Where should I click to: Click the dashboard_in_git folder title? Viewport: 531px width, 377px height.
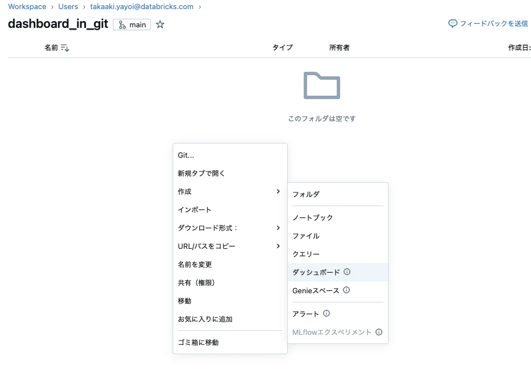58,24
